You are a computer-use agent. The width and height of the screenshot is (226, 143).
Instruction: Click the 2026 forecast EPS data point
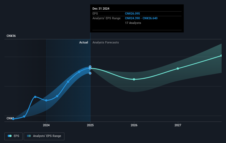134,79
